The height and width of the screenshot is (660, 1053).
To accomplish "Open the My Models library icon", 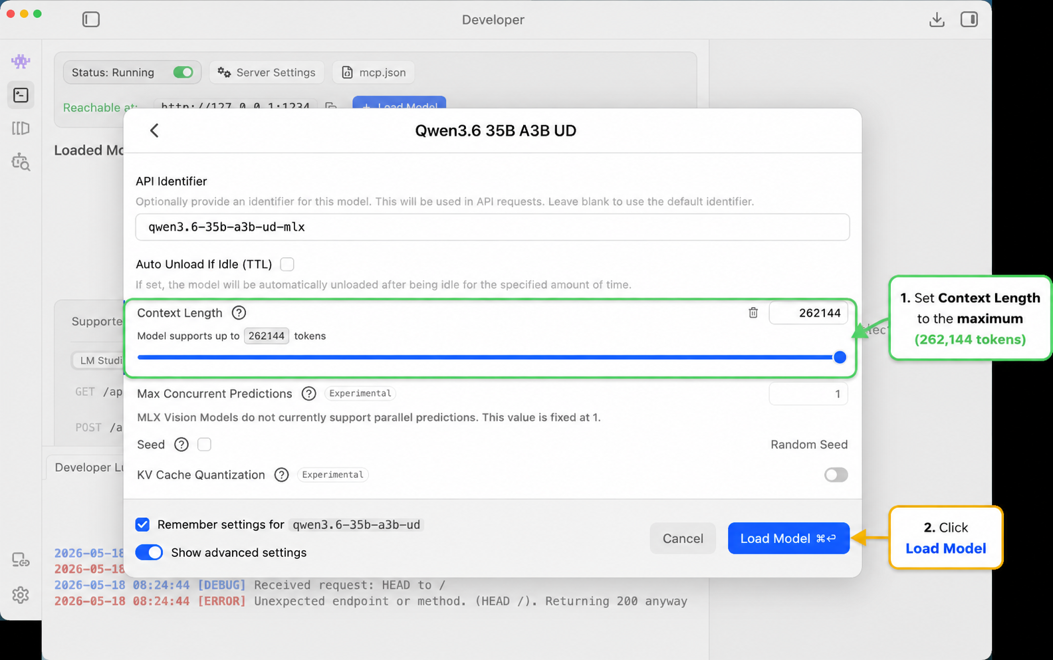I will [x=21, y=128].
